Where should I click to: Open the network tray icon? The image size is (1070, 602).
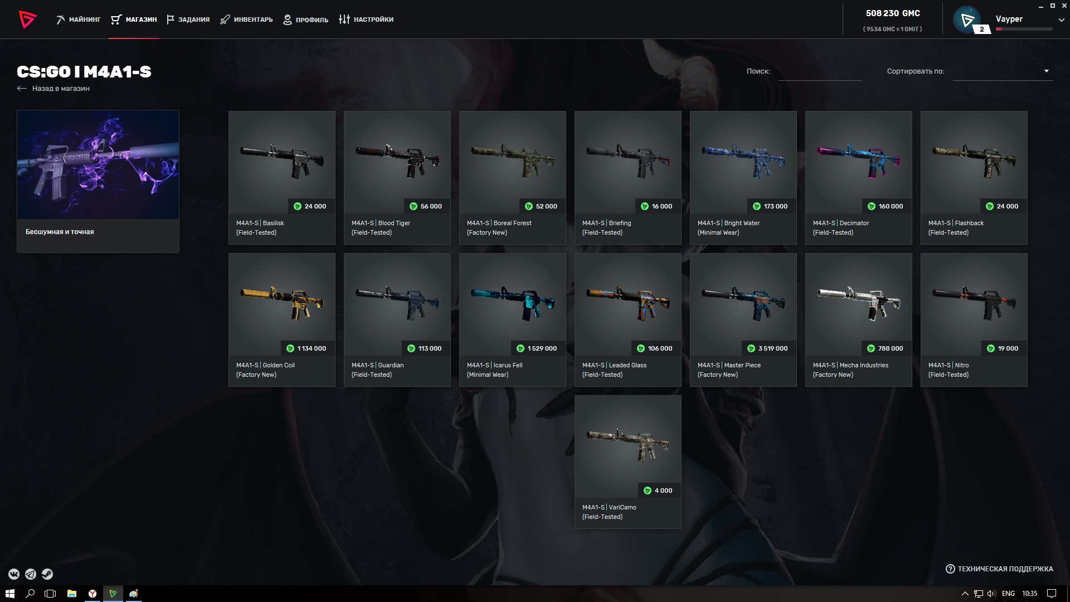coord(979,594)
